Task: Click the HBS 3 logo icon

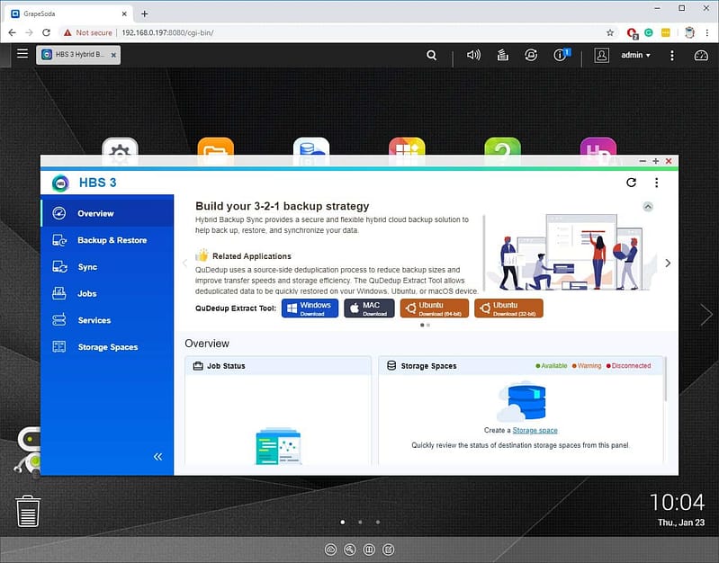Action: coord(60,183)
